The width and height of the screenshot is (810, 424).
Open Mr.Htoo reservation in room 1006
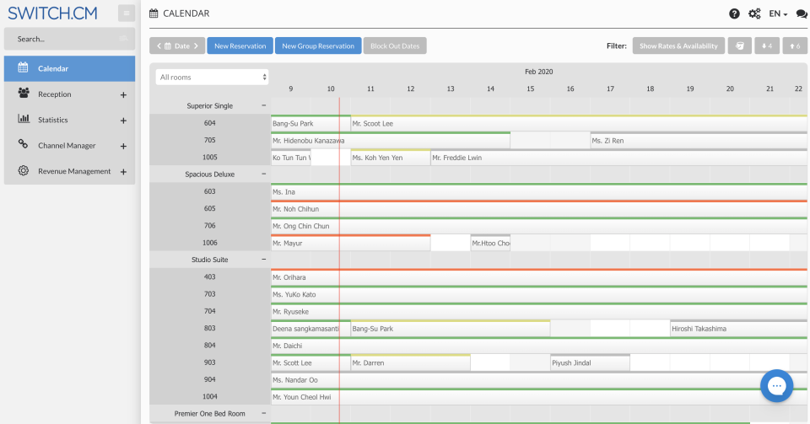coord(490,243)
